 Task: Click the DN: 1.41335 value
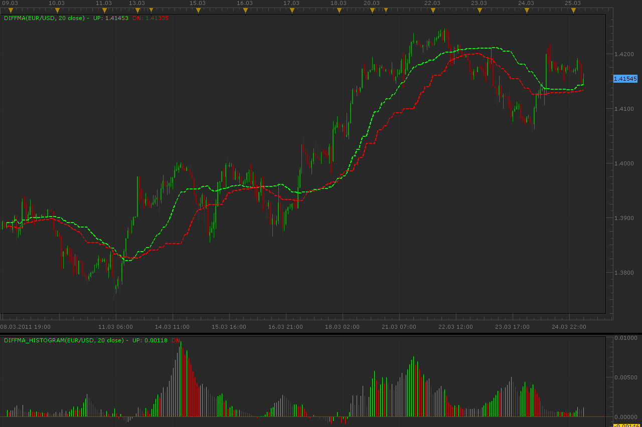point(150,18)
